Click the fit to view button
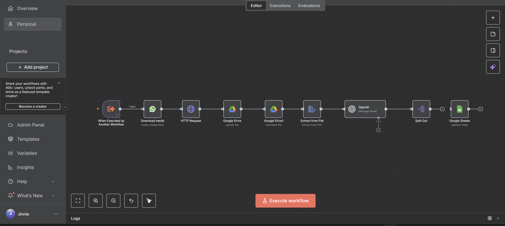 (78, 201)
